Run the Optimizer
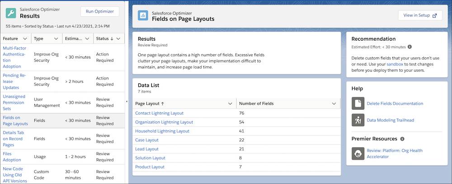Image resolution: width=452 pixels, height=184 pixels. pos(100,12)
